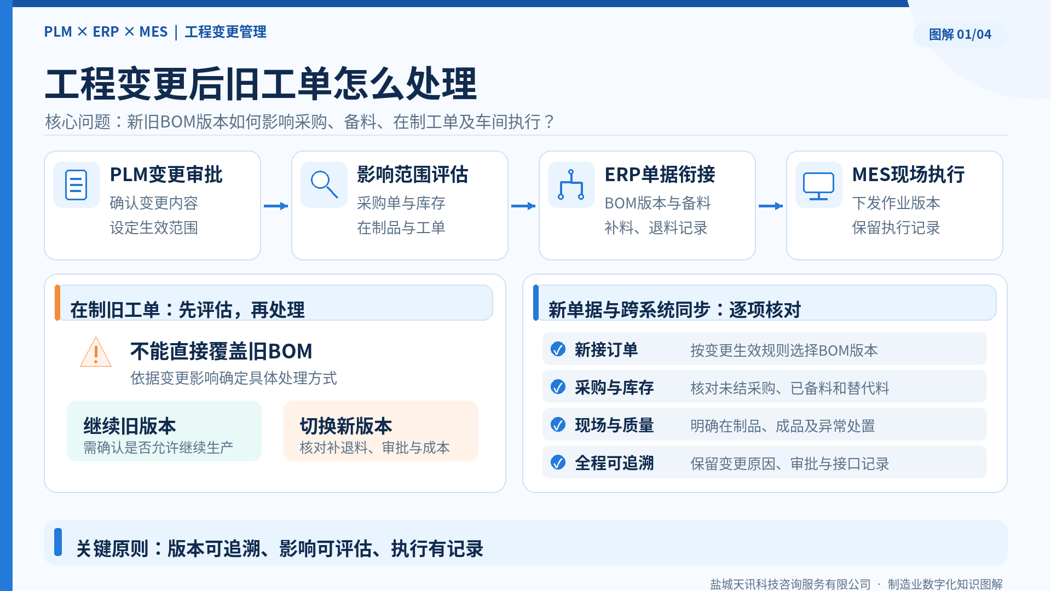Click the arrow between 影响范围评估 and ERP单据衔接
This screenshot has width=1051, height=591.
click(523, 206)
